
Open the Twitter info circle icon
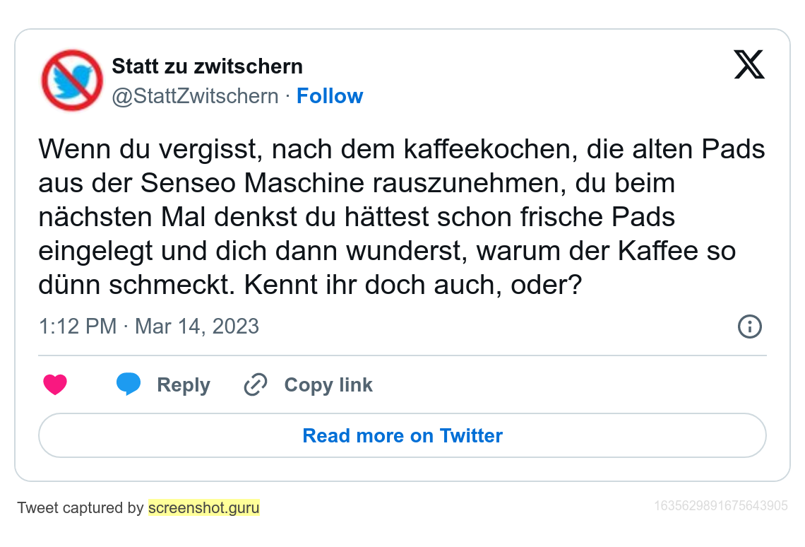(749, 327)
